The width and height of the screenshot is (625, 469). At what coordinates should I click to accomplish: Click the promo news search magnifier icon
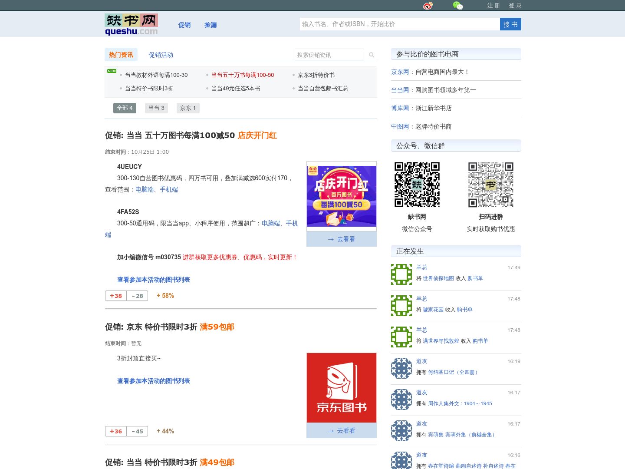pyautogui.click(x=372, y=55)
